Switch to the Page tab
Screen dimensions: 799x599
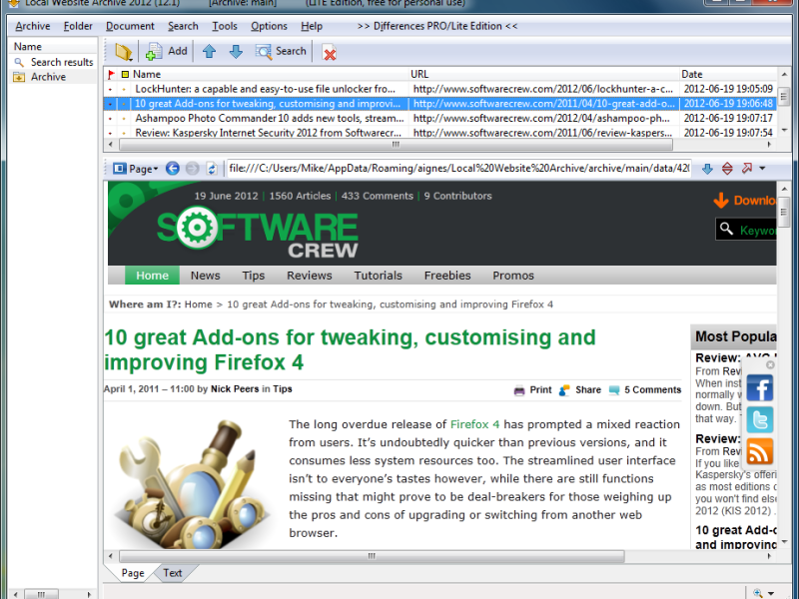tap(133, 573)
